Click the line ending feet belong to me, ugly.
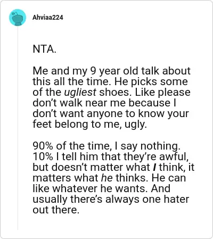The width and height of the screenshot is (213, 239). [x=89, y=125]
